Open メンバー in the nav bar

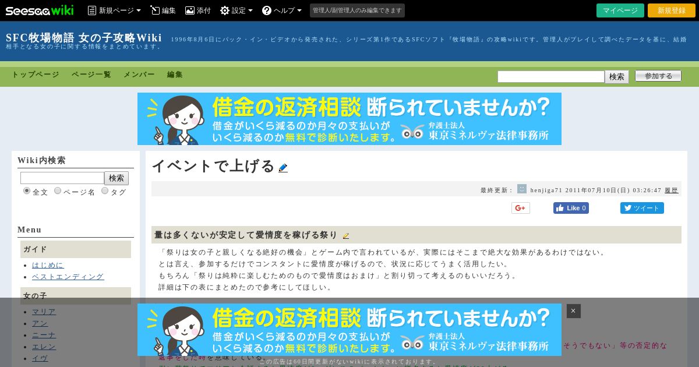[x=139, y=75]
